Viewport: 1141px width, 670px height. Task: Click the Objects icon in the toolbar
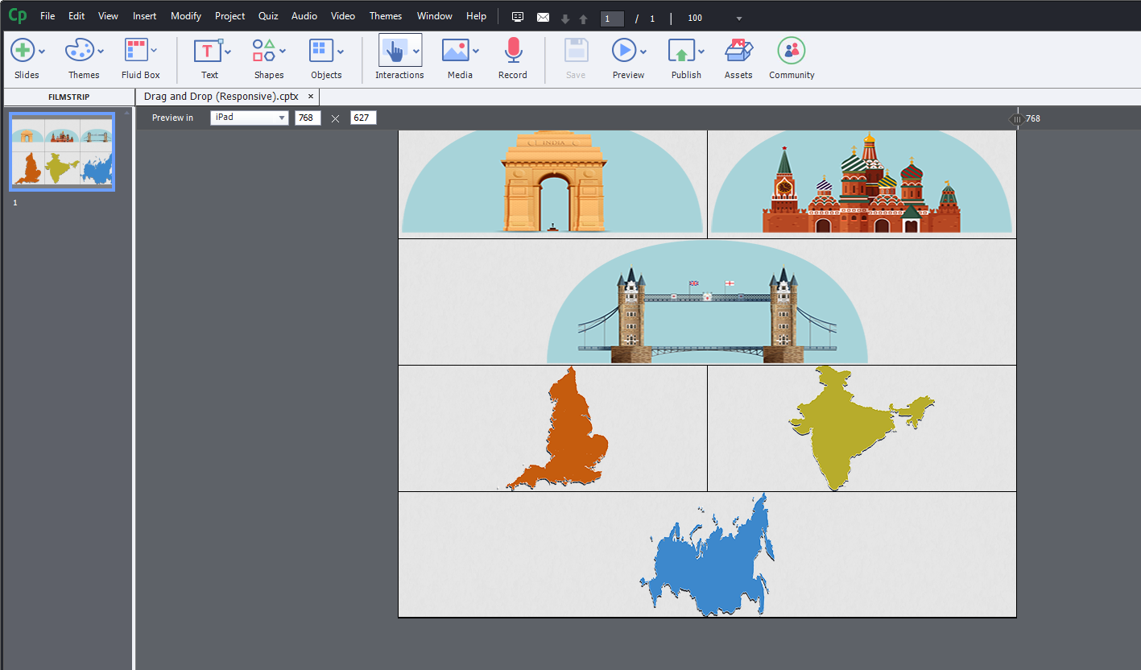(x=322, y=51)
